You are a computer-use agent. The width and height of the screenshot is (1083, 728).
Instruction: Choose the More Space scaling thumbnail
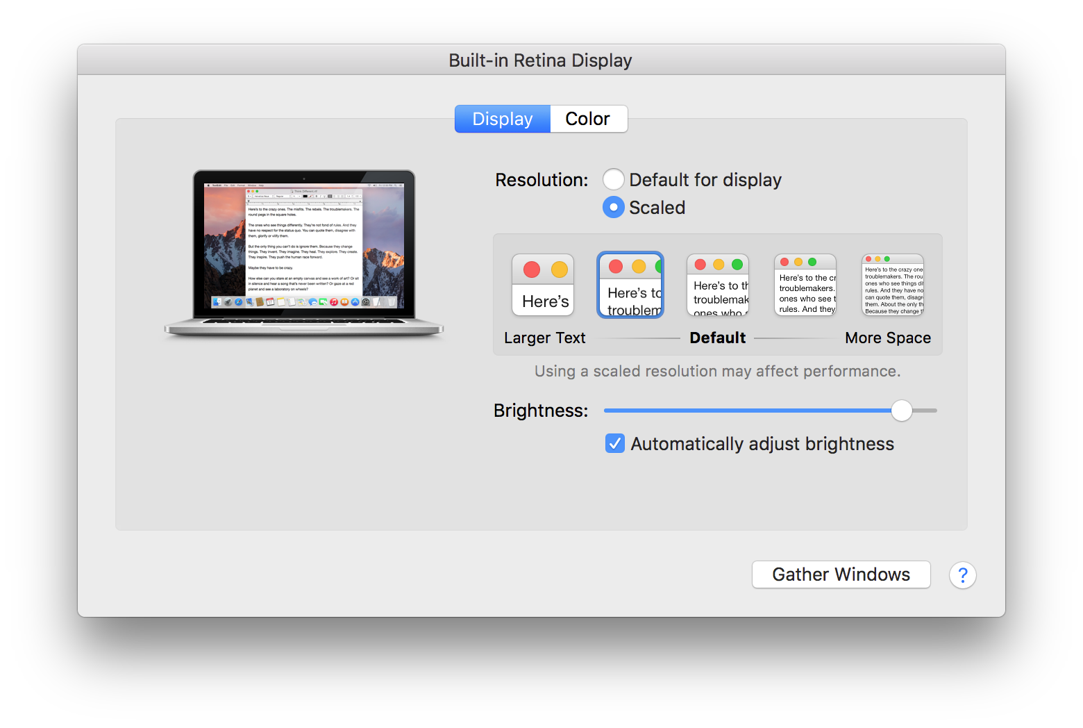pos(893,285)
